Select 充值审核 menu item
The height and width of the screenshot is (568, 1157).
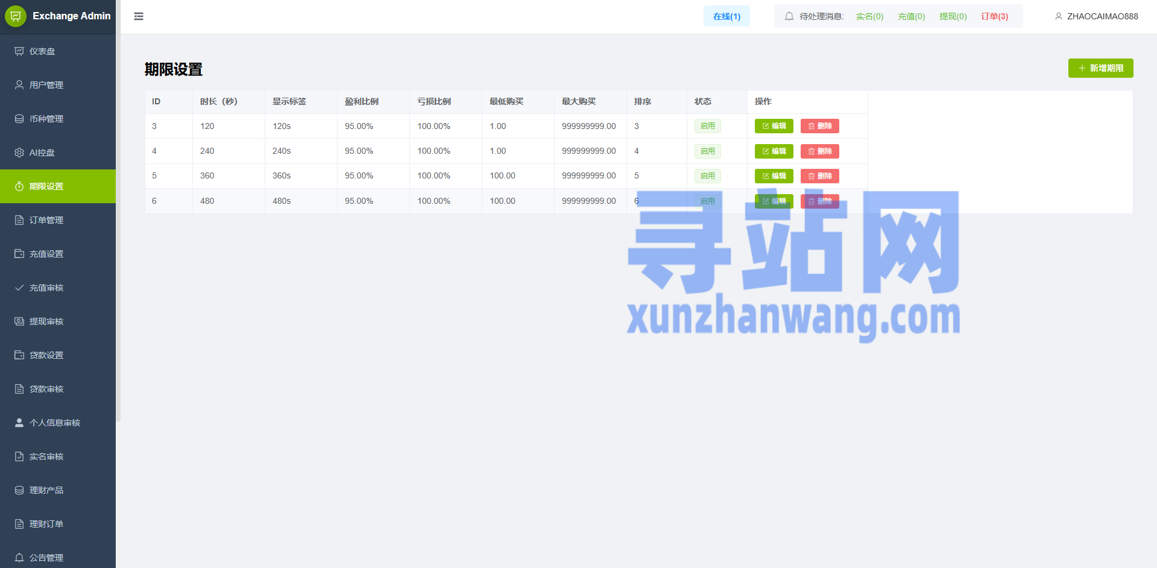[46, 288]
